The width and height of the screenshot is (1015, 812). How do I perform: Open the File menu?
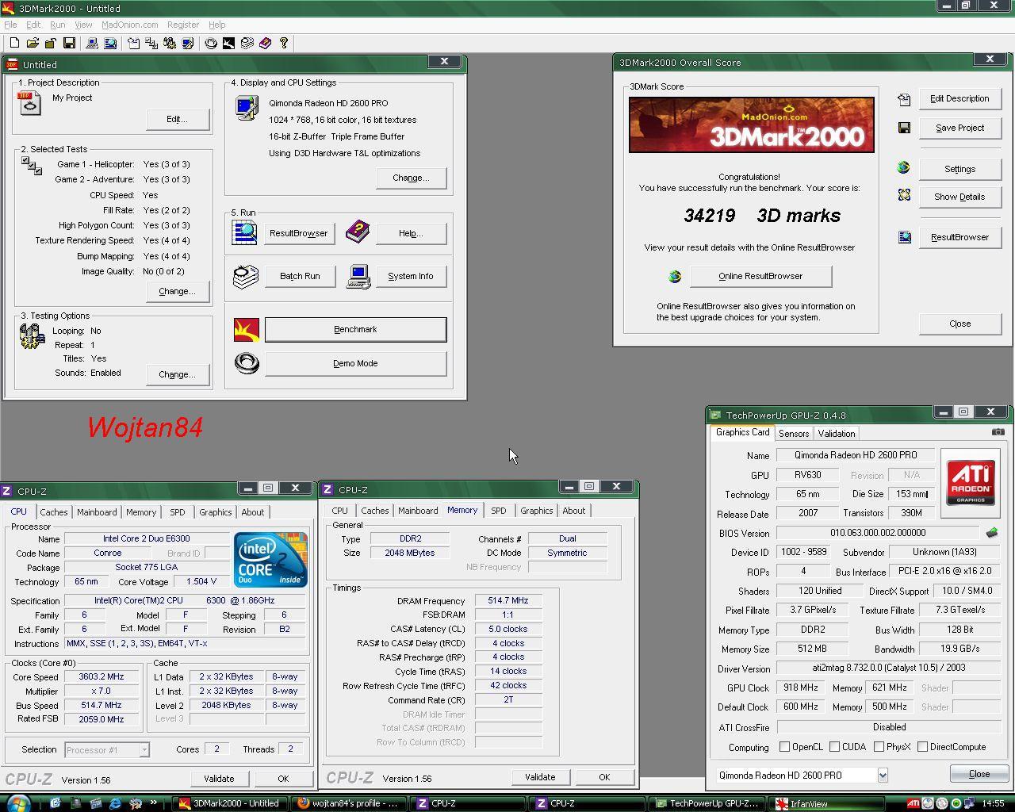pos(10,25)
